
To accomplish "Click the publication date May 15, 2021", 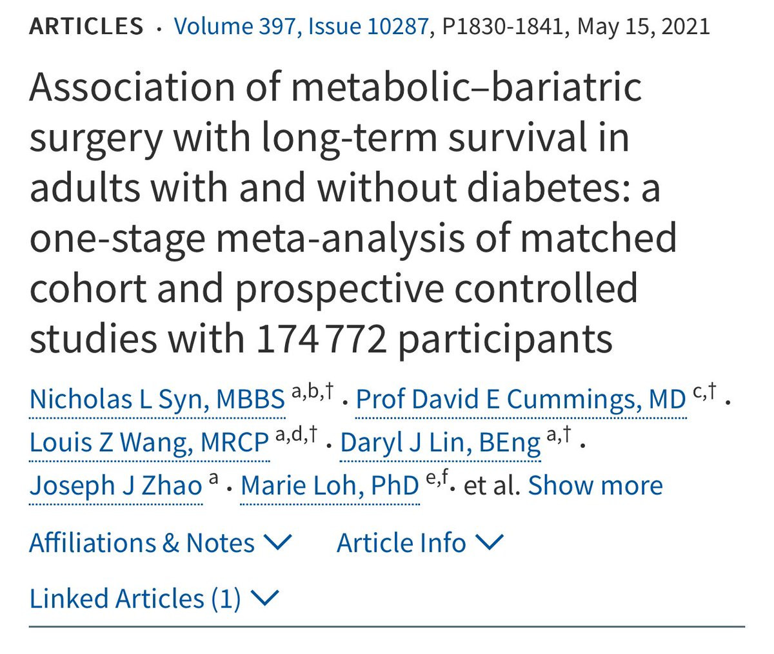I will pyautogui.click(x=643, y=26).
